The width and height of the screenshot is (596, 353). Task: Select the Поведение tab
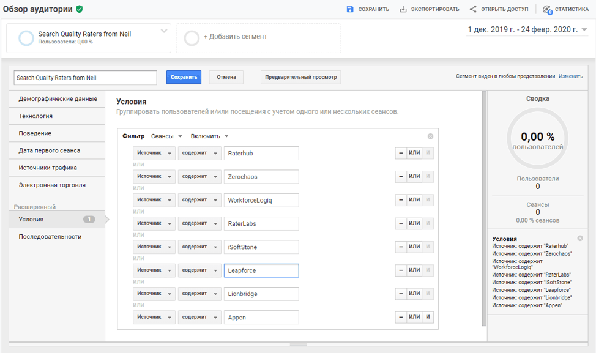tap(57, 133)
